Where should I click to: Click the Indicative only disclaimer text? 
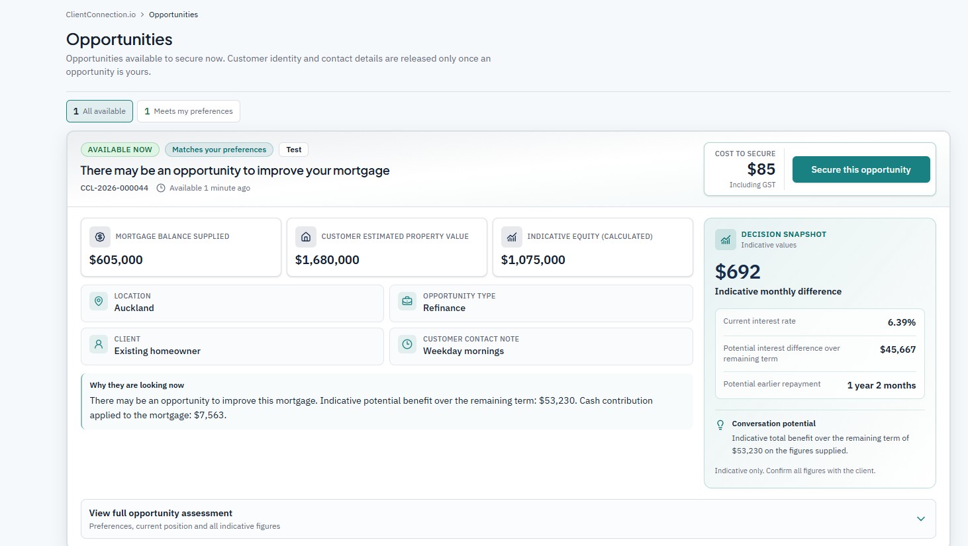[795, 471]
